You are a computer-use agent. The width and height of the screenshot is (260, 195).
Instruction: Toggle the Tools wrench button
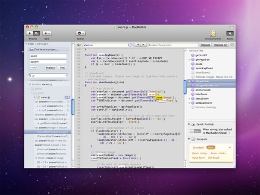click(230, 33)
